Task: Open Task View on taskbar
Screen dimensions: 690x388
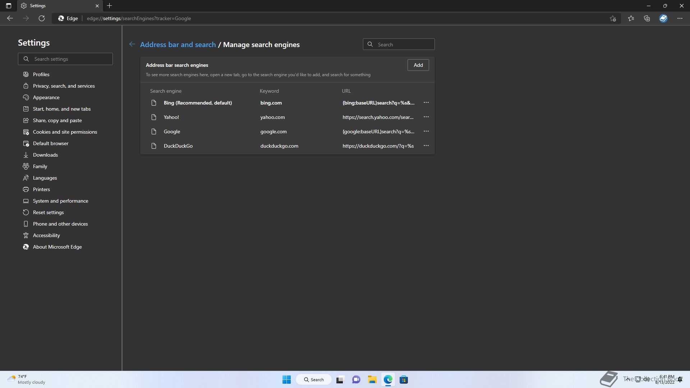Action: click(340, 379)
